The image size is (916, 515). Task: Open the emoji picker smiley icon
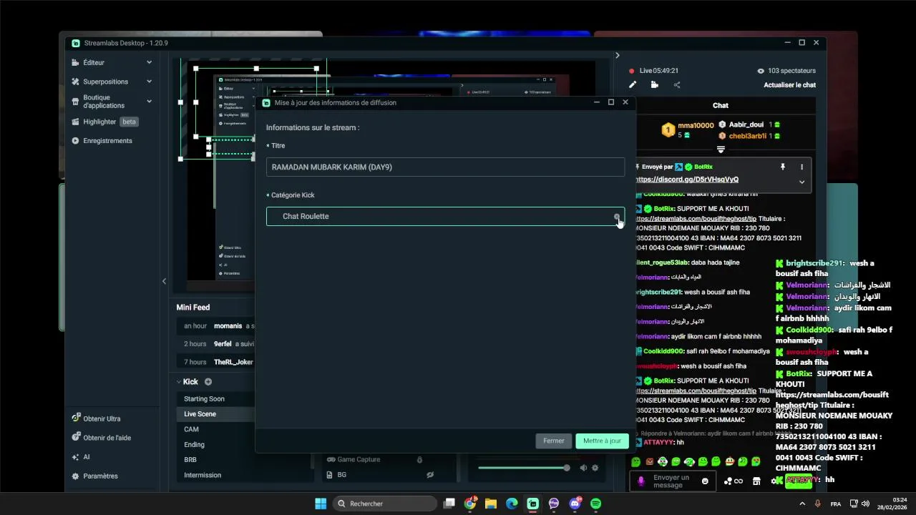[x=705, y=481]
